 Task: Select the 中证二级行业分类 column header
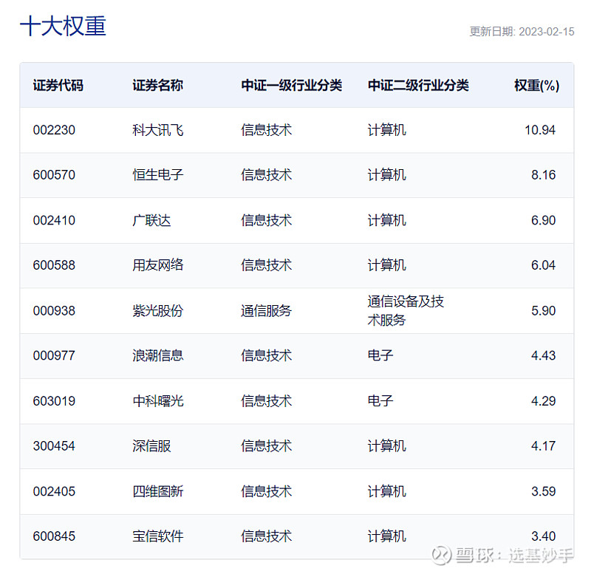(x=418, y=86)
